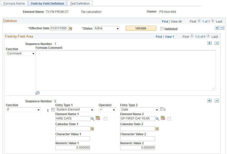Switch to Formula Name tab
Screen dimensions: 227x154
pyautogui.click(x=14, y=4)
